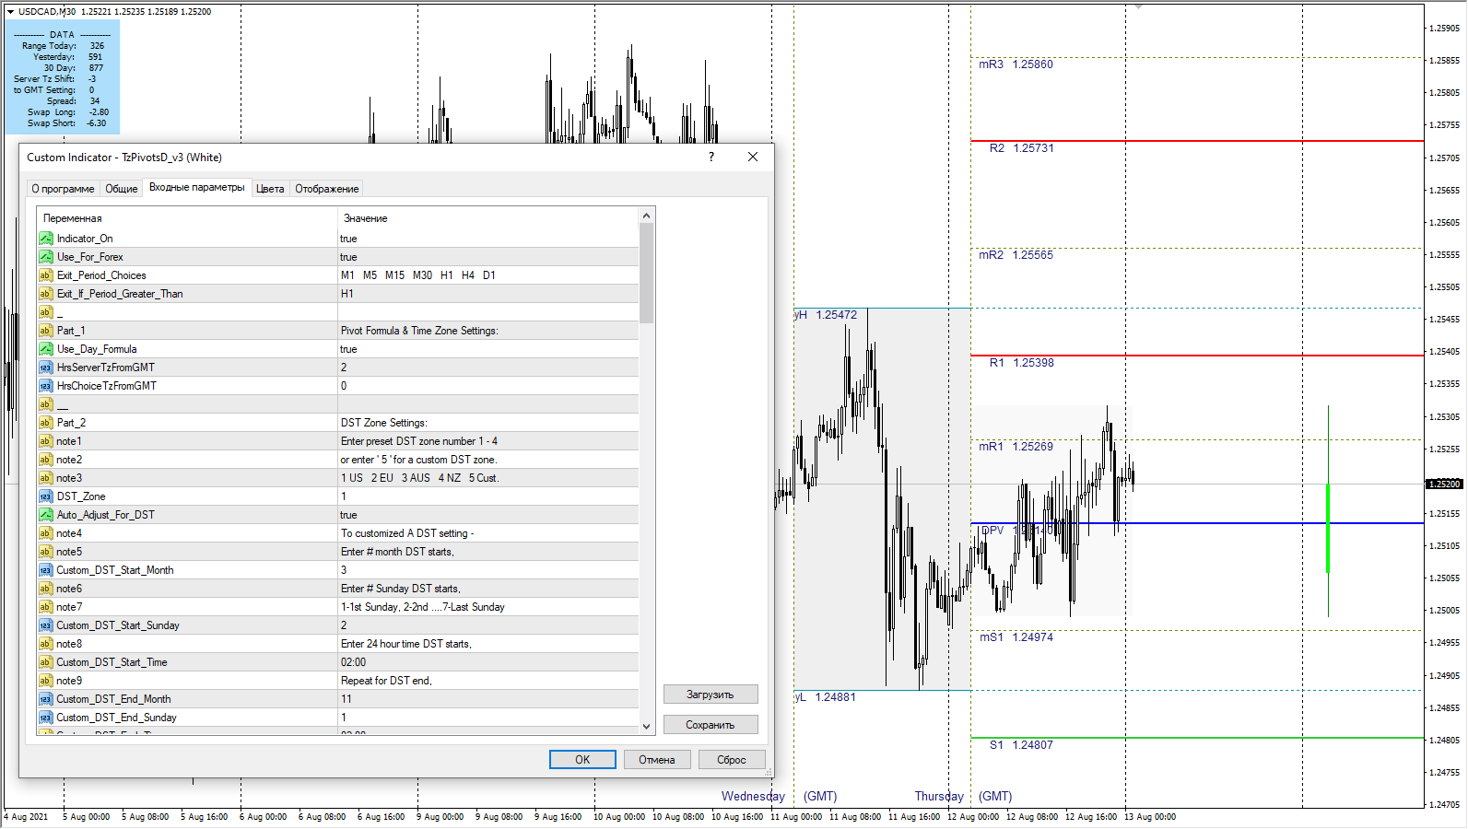Image resolution: width=1468 pixels, height=829 pixels.
Task: Click the Indicator_On boolean type icon
Action: click(45, 239)
